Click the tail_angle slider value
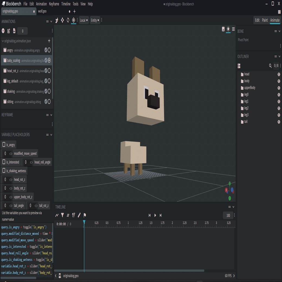 pos(5,205)
